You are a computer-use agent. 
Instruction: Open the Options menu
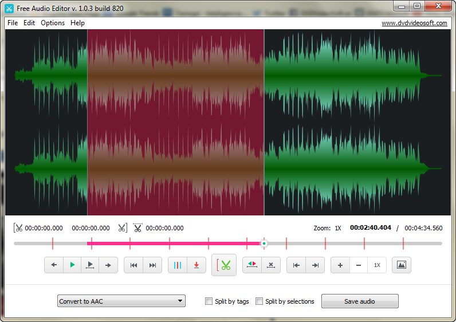(53, 23)
